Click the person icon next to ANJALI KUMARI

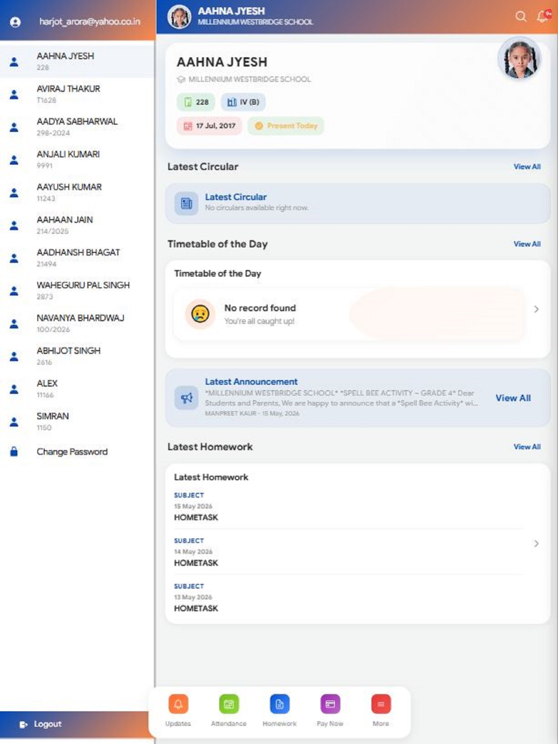click(14, 160)
